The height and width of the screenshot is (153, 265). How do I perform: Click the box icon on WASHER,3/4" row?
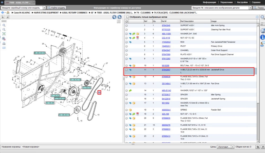[138, 34]
